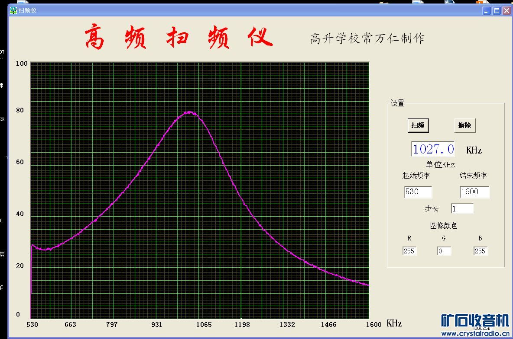Image resolution: width=513 pixels, height=339 pixels.
Task: Click the 起始频率 label
Action: coord(416,176)
